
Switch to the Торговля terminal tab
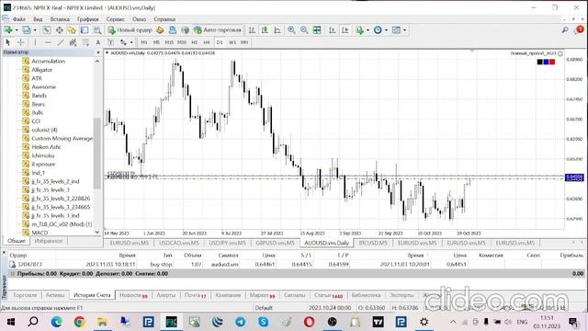[25, 295]
